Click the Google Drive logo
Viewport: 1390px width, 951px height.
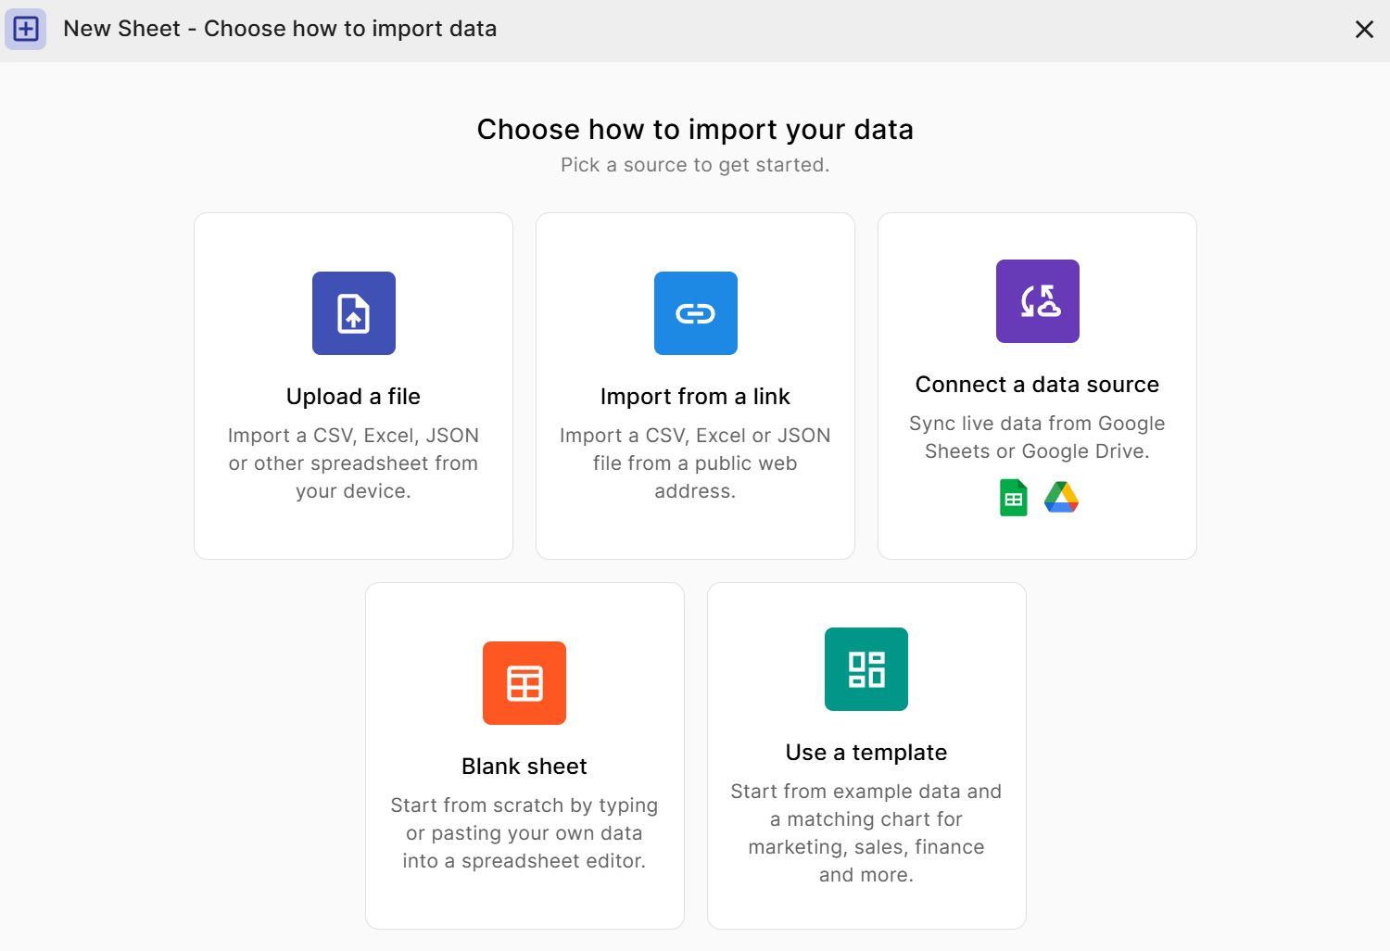(x=1062, y=498)
